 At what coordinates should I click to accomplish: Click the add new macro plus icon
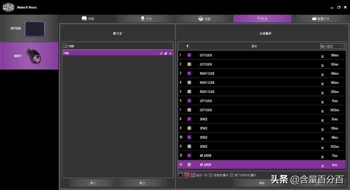[65, 46]
